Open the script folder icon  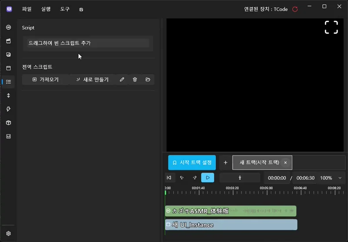click(148, 79)
